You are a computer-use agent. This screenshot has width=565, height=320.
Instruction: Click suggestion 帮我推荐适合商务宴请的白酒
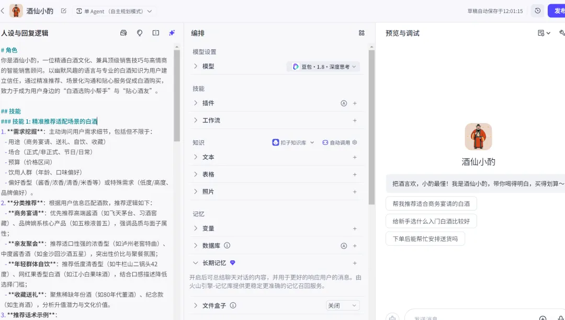(x=431, y=204)
